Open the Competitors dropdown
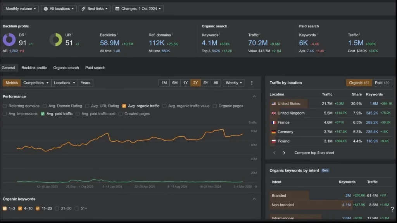The height and width of the screenshot is (223, 397). point(36,83)
